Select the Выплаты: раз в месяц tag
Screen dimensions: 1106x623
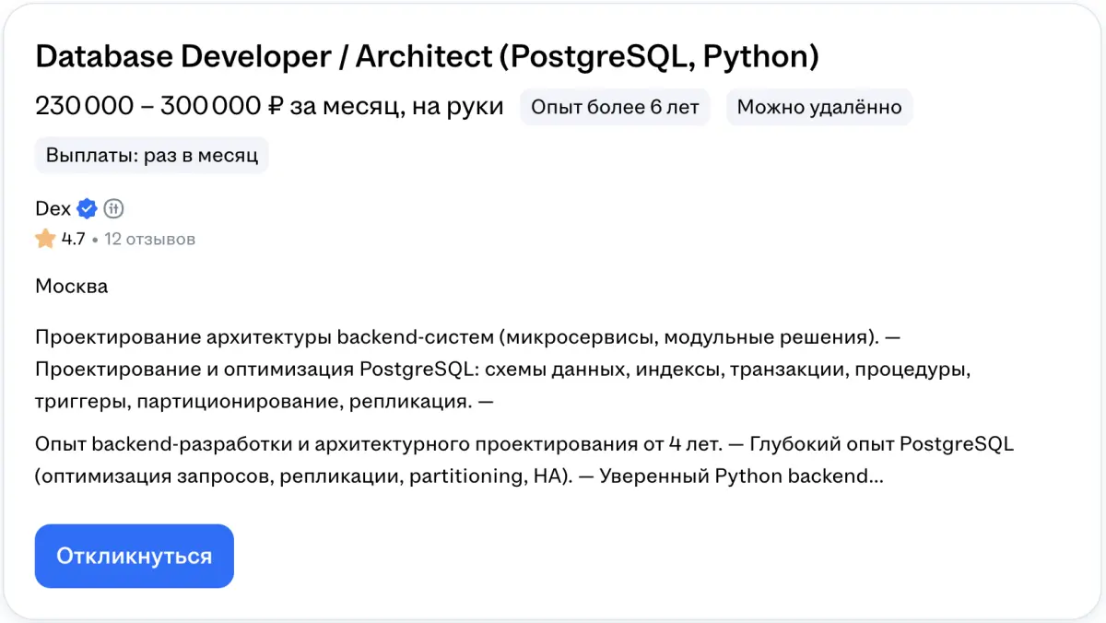151,155
